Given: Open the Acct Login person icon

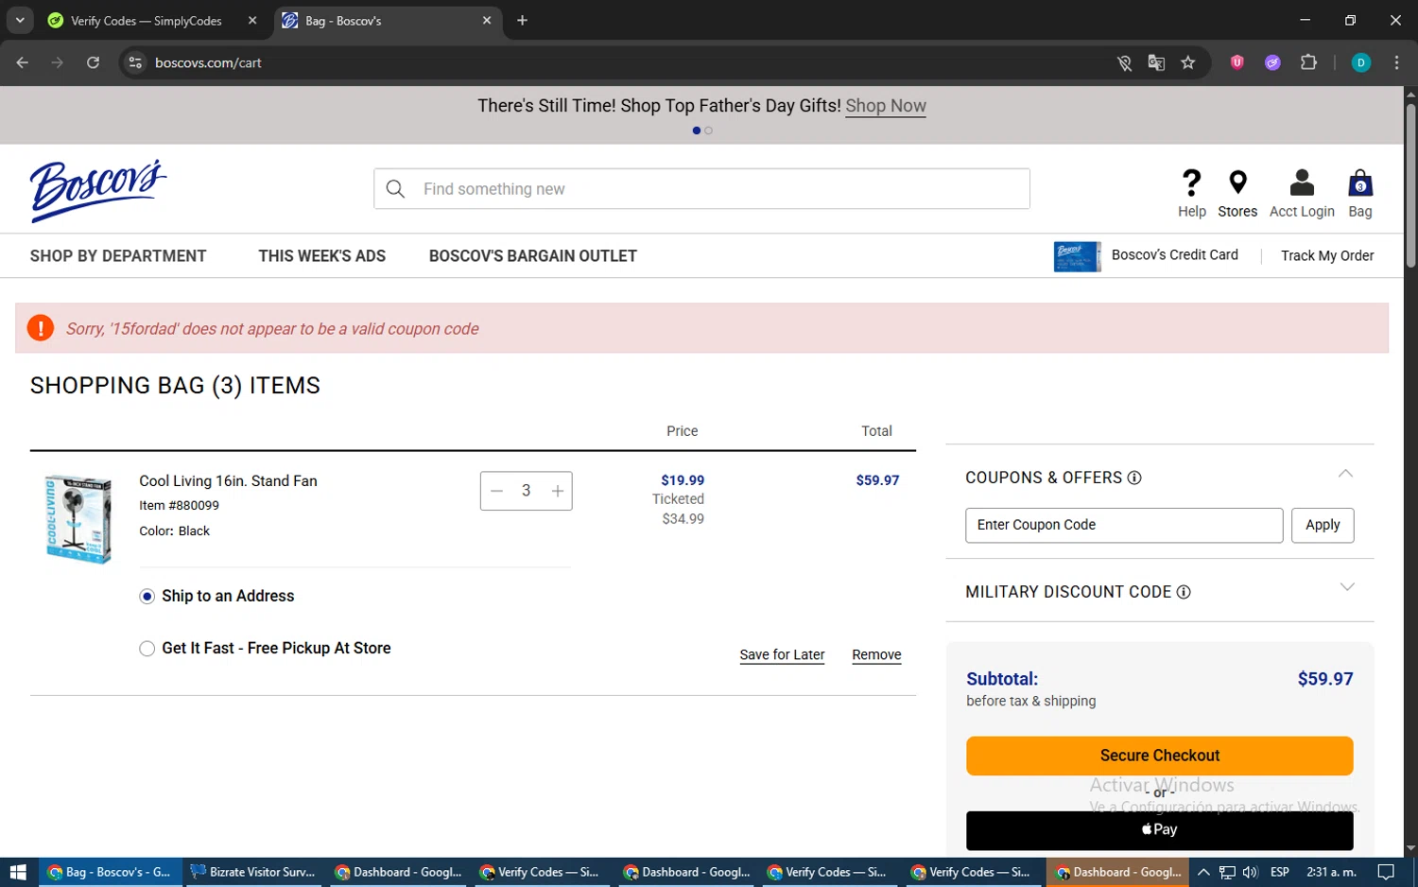Looking at the screenshot, I should (1302, 183).
